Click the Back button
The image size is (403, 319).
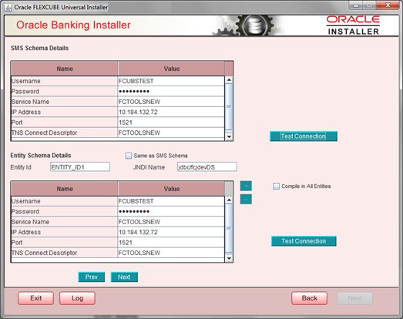coord(309,298)
